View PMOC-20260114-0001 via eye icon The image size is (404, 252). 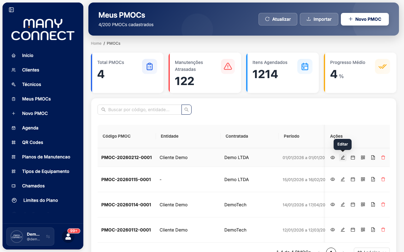(x=333, y=204)
